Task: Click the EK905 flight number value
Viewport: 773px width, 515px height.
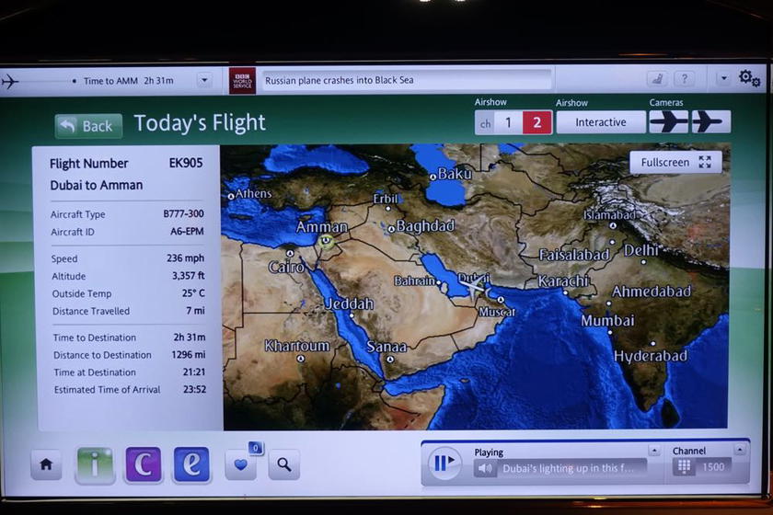Action: (186, 163)
